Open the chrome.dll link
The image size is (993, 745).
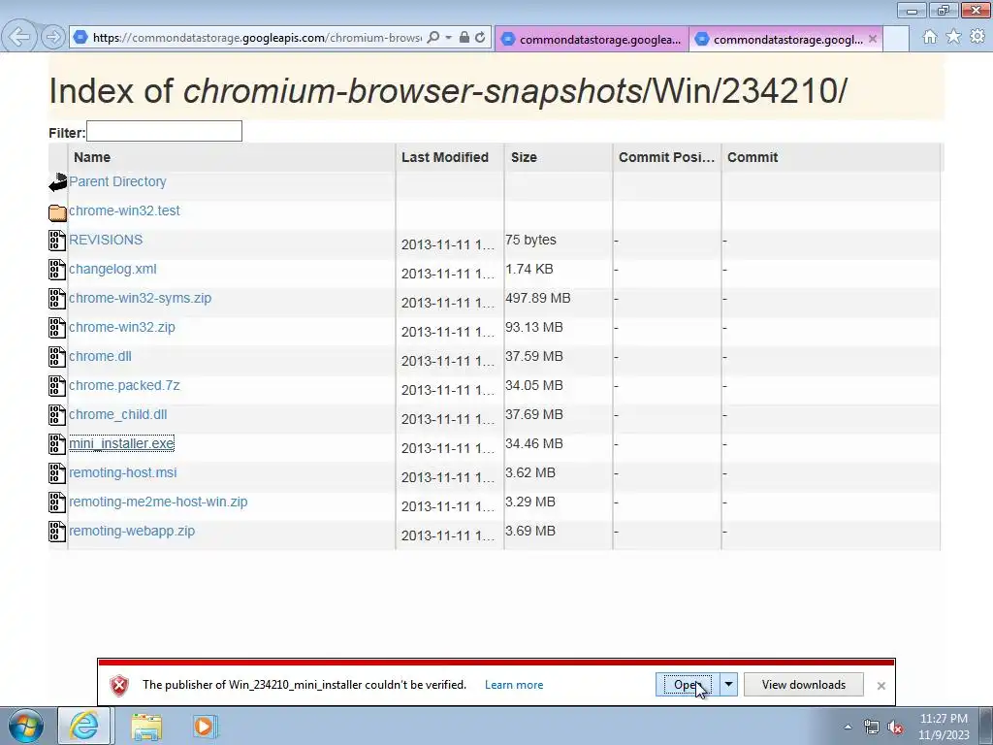click(100, 357)
